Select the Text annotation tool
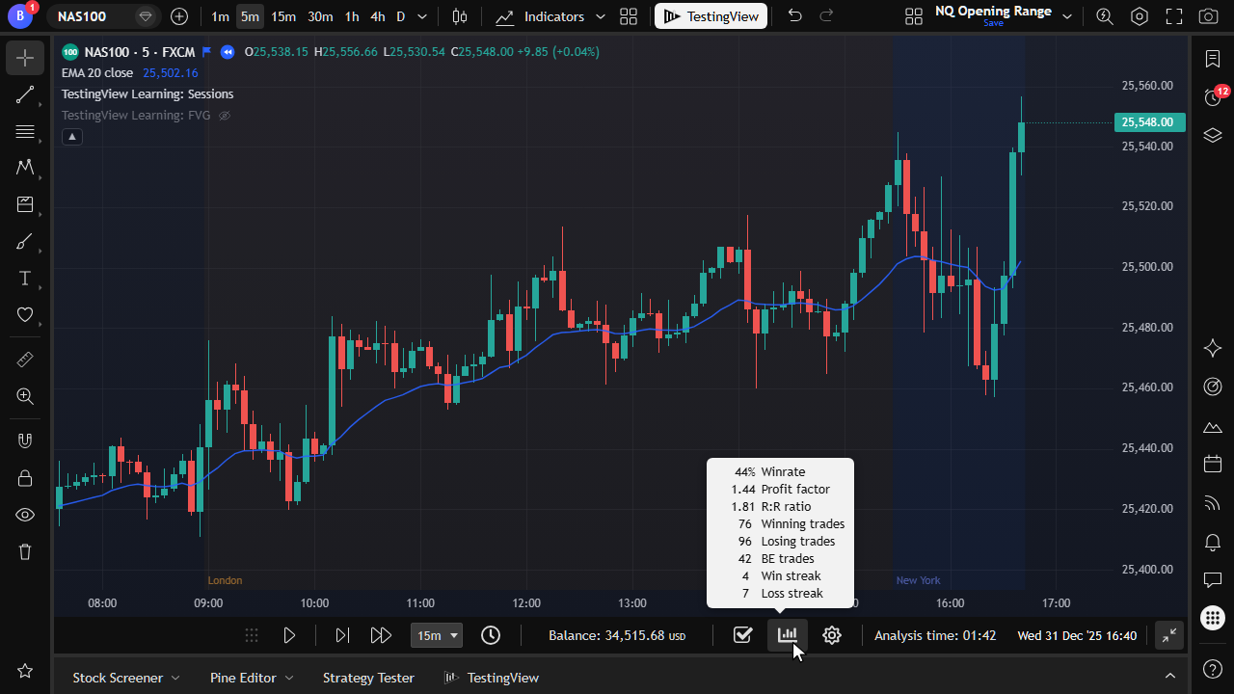This screenshot has width=1234, height=694. (25, 279)
